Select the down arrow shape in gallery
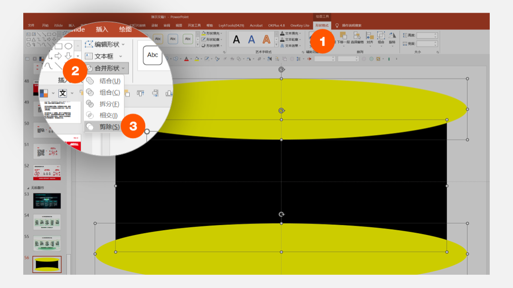513x288 pixels. pos(68,56)
